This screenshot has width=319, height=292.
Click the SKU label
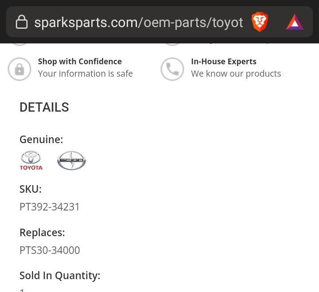tap(31, 189)
